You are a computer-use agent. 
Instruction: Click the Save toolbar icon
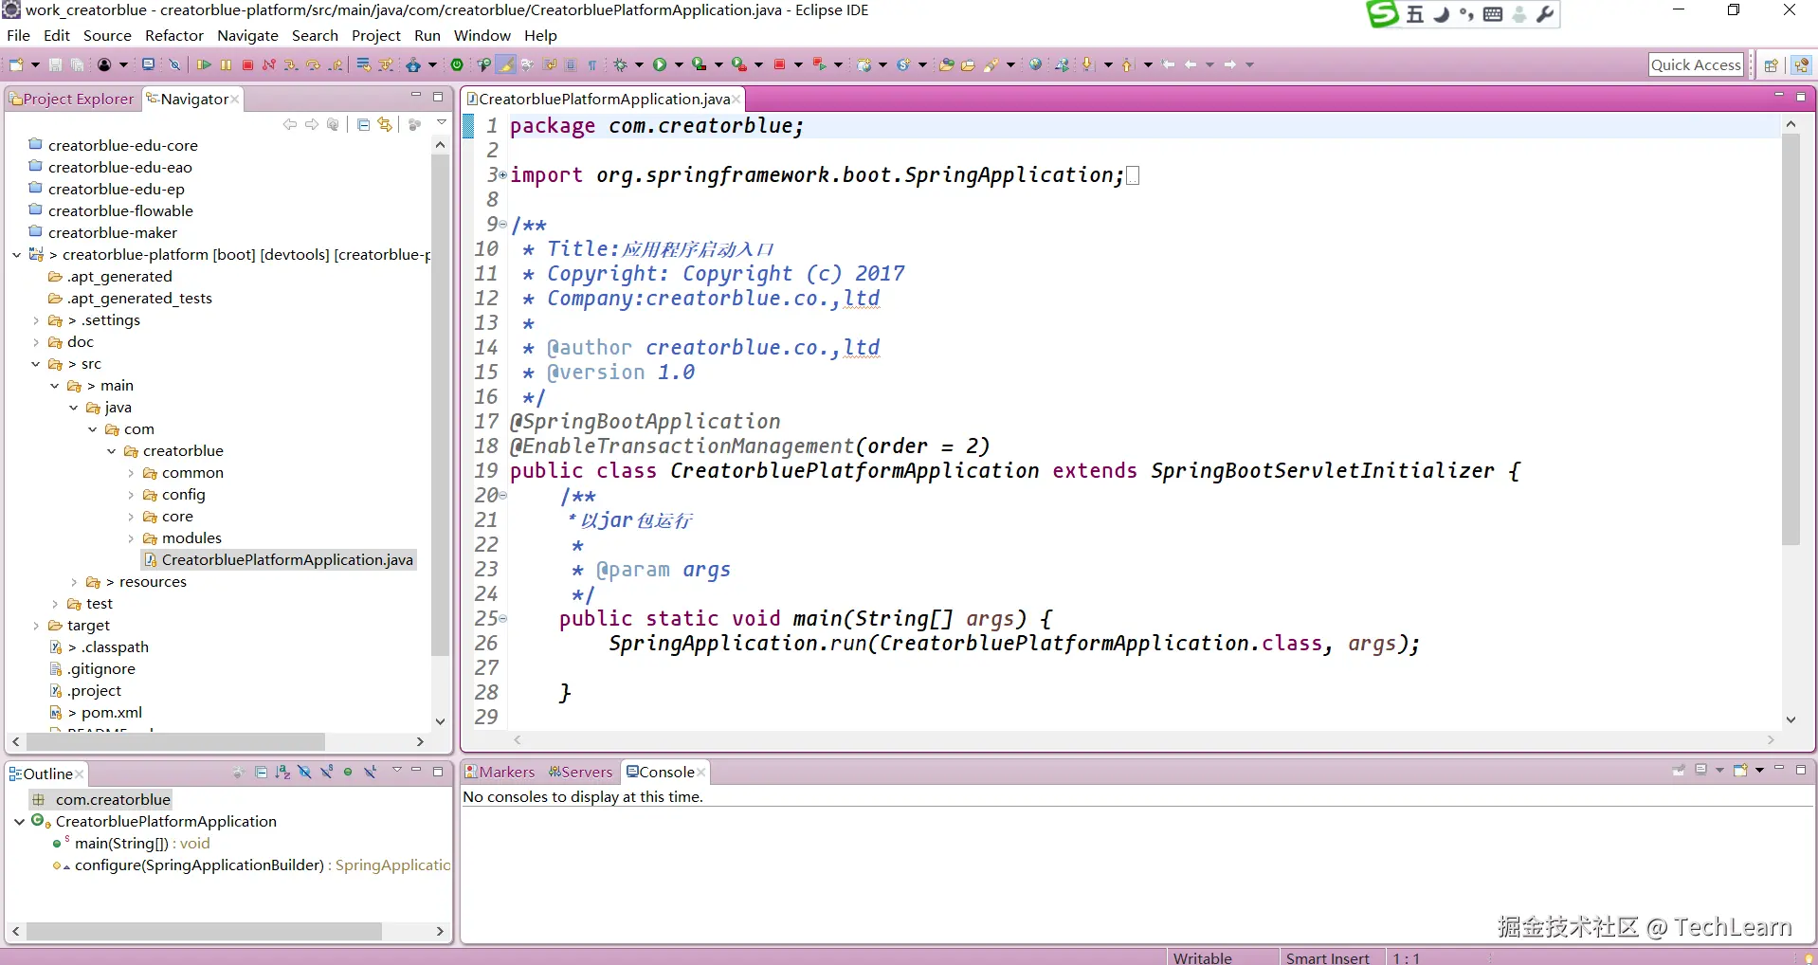(x=55, y=64)
